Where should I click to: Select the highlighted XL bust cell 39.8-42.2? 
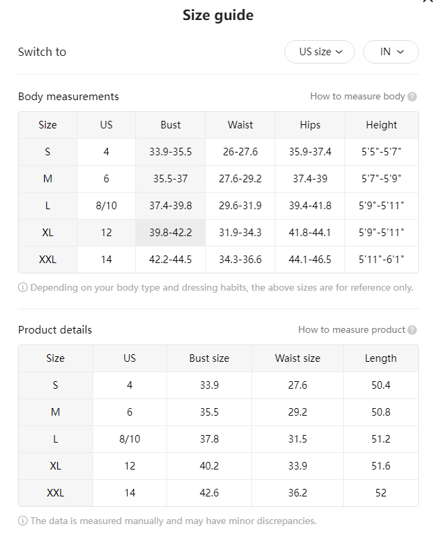click(x=171, y=233)
